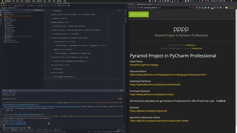The width and height of the screenshot is (237, 133).
Task: Open the Terminal tool window button in the bottom bar
Action: click(x=15, y=130)
